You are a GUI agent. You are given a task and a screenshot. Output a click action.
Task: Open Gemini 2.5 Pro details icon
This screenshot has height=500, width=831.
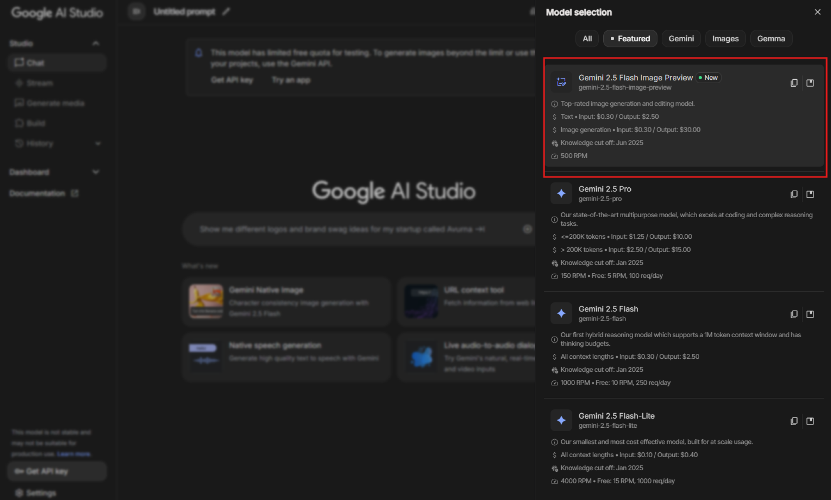click(x=810, y=194)
